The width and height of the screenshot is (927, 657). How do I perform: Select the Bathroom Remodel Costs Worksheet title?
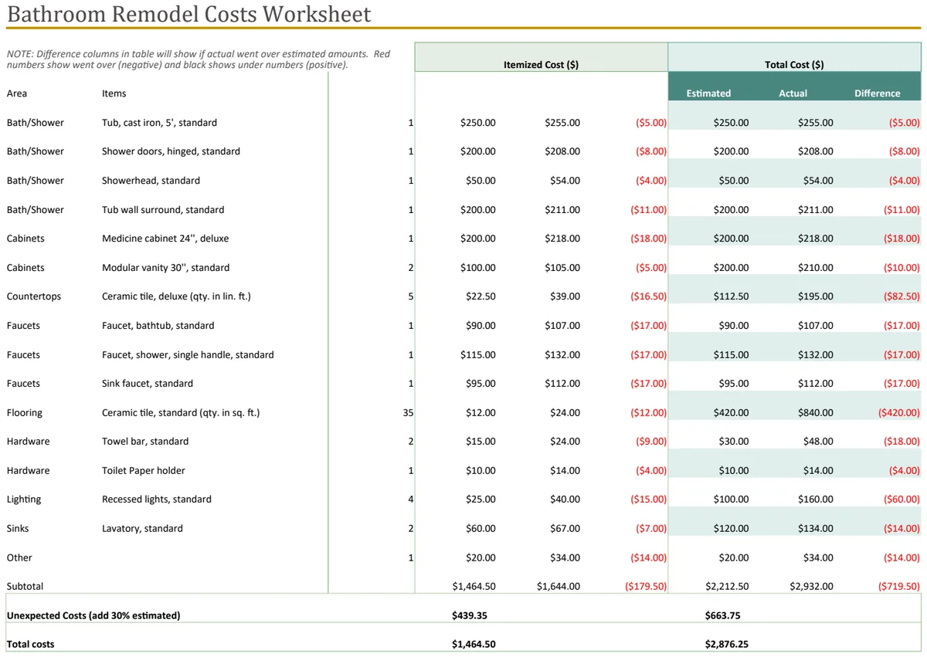click(188, 14)
